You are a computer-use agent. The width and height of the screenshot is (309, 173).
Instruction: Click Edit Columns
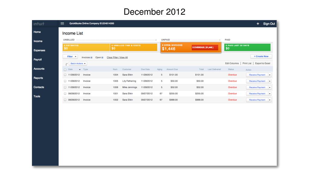(232, 63)
